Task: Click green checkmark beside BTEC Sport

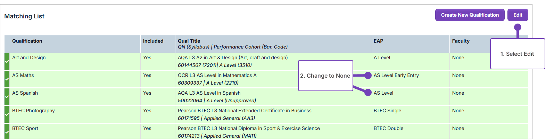Action: tap(7, 132)
